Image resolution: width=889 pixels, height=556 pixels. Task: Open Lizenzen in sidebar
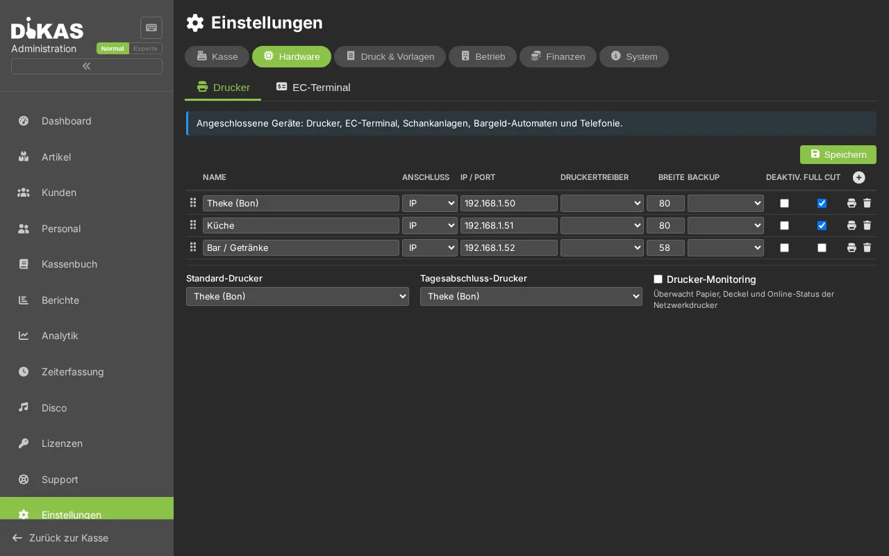click(x=87, y=443)
